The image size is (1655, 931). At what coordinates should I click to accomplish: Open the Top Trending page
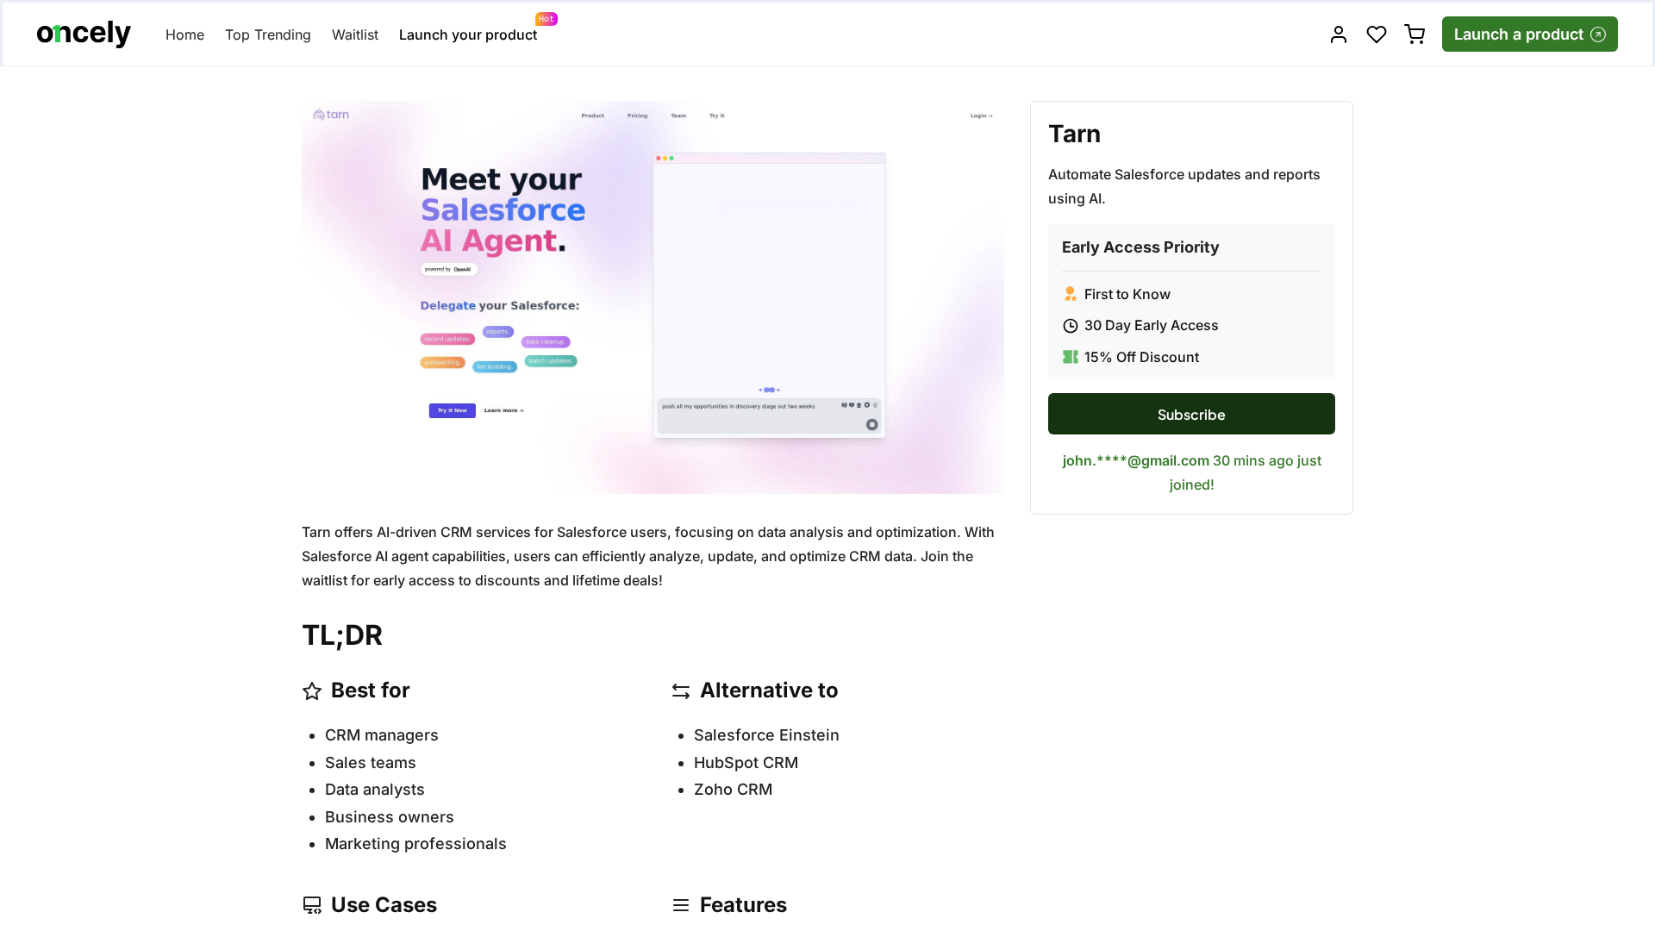(x=267, y=34)
